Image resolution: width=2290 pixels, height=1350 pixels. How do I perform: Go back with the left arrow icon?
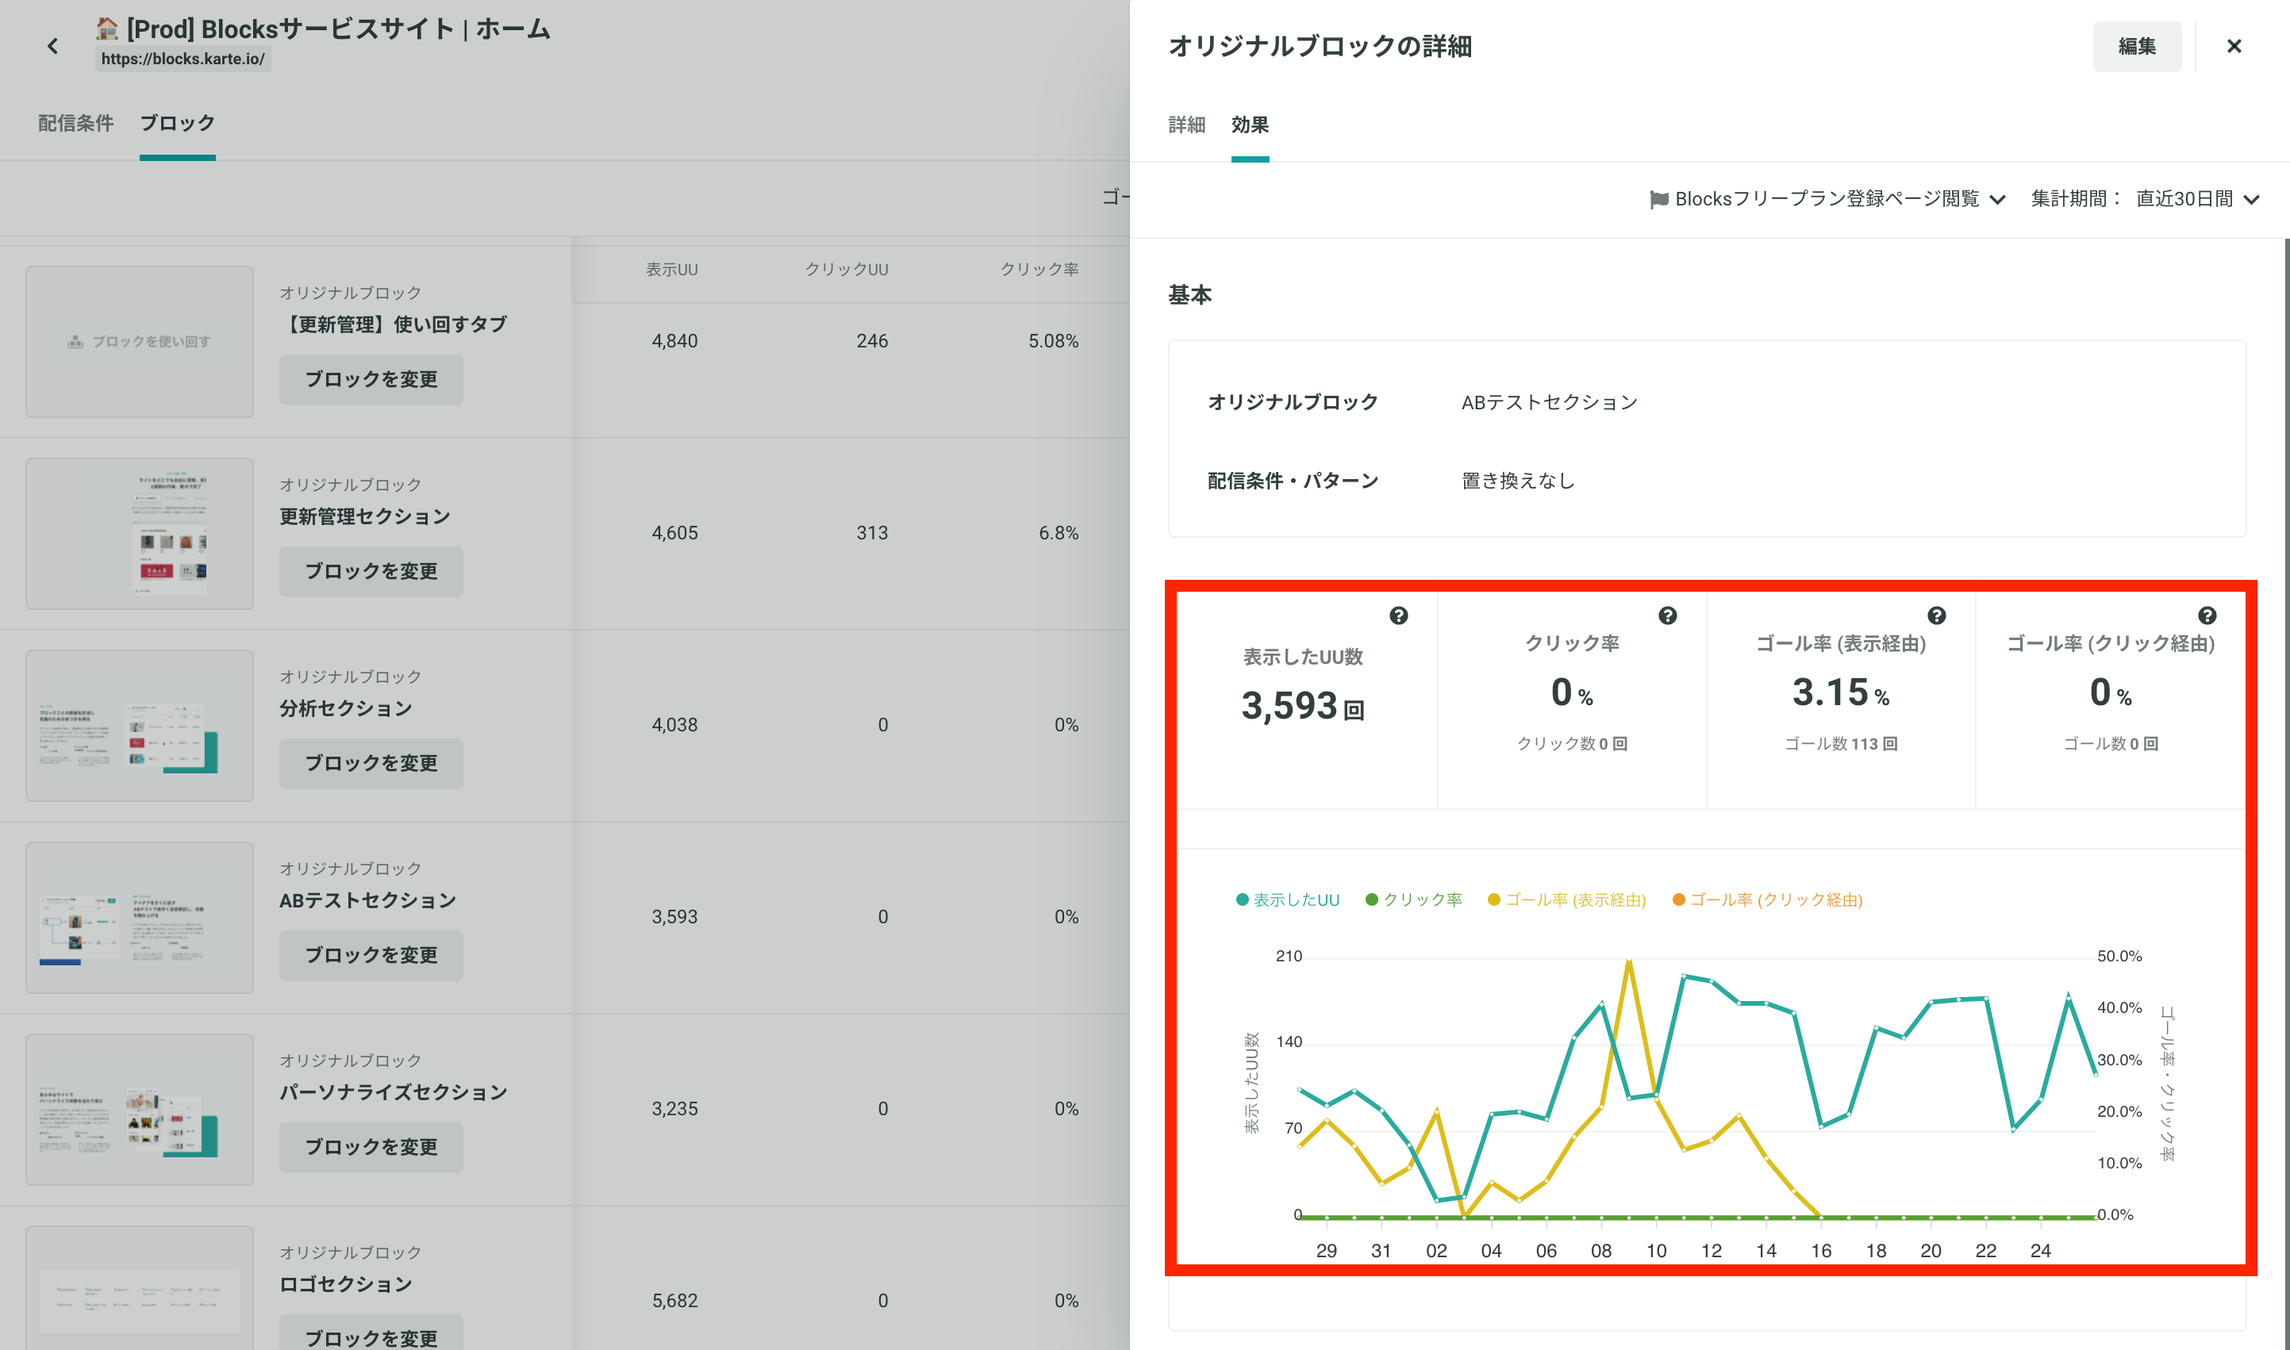[x=53, y=46]
